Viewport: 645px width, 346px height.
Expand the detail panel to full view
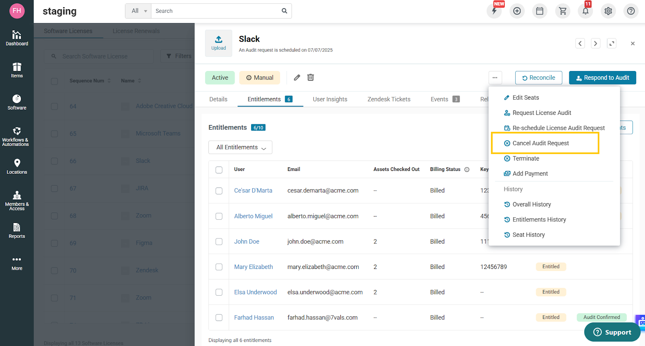612,43
